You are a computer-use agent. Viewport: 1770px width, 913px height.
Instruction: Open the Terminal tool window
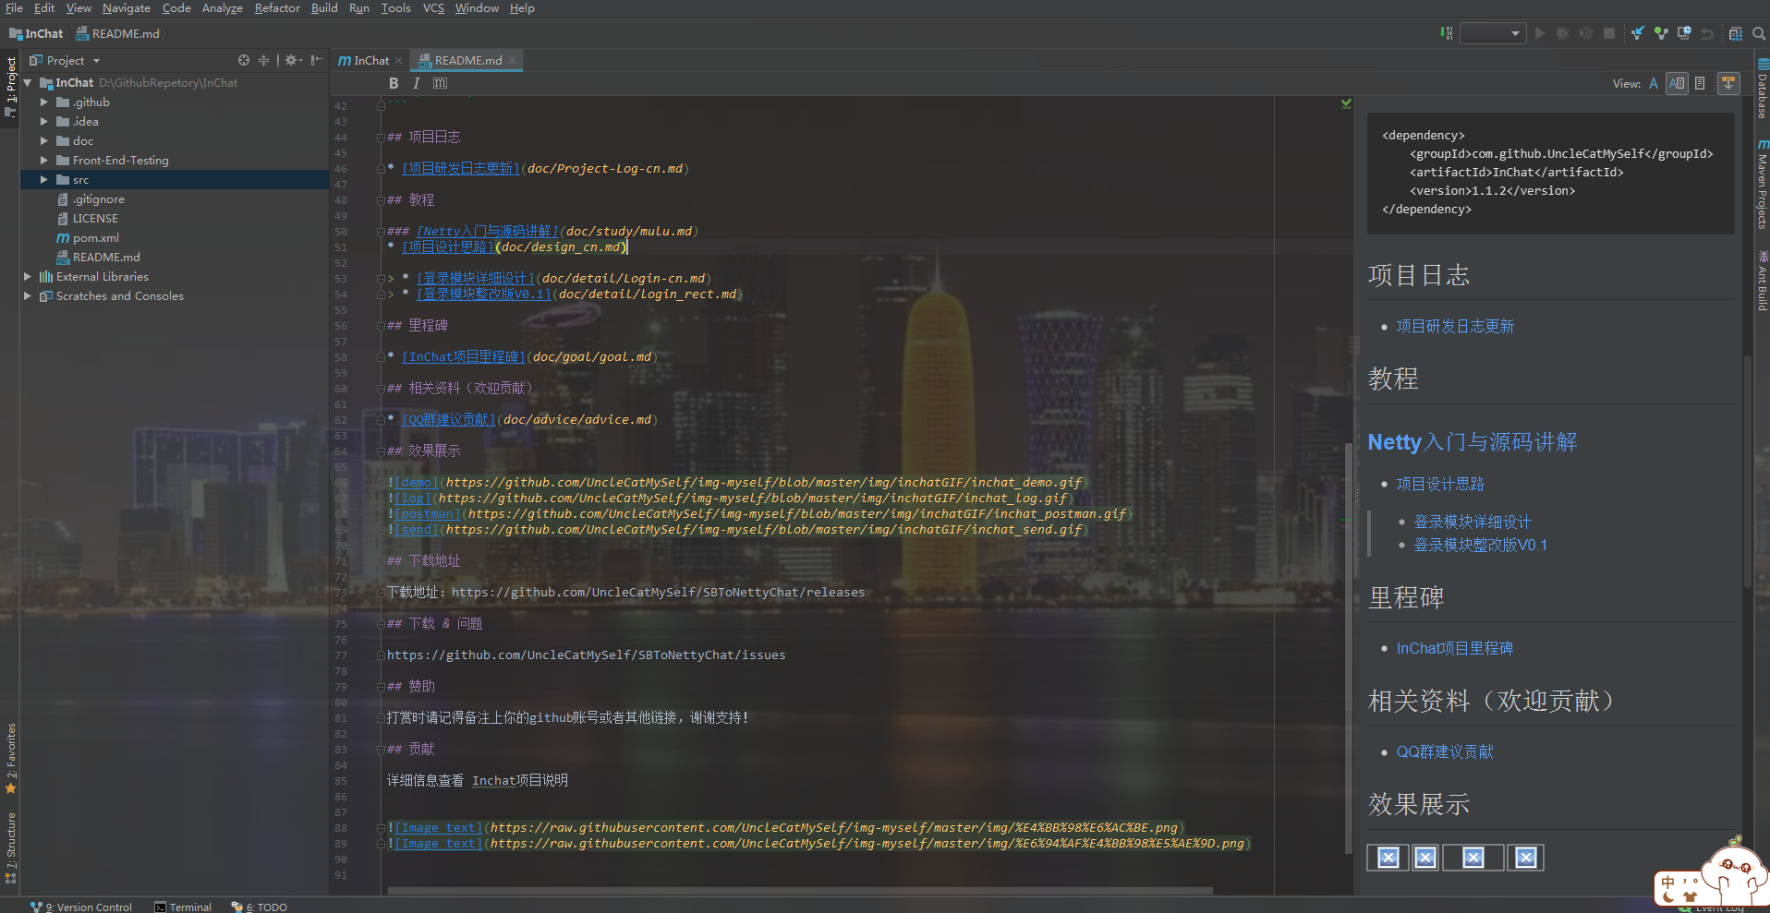tap(183, 907)
